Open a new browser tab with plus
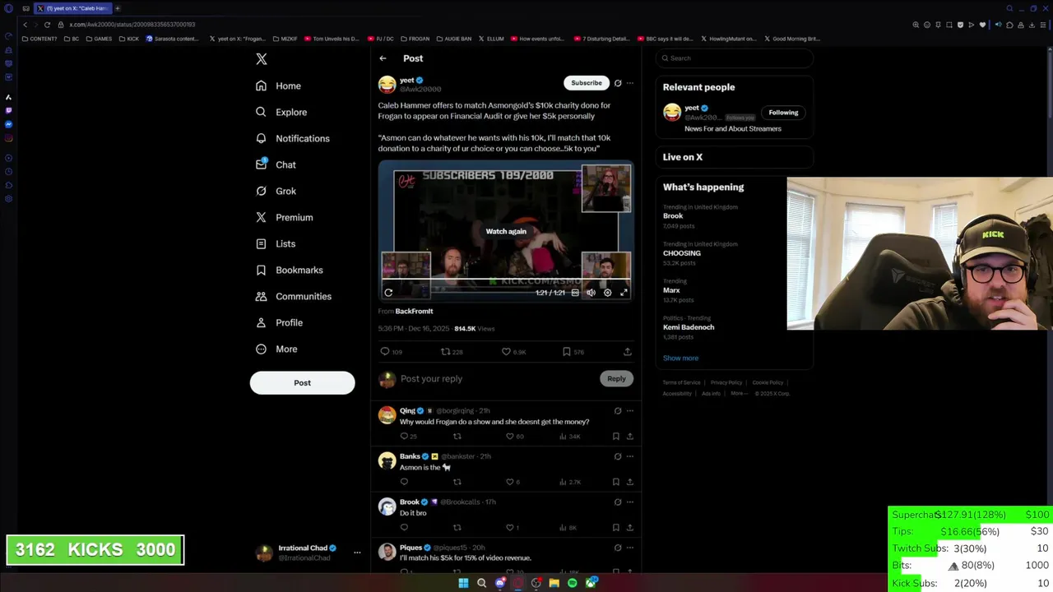1053x592 pixels. [x=117, y=8]
